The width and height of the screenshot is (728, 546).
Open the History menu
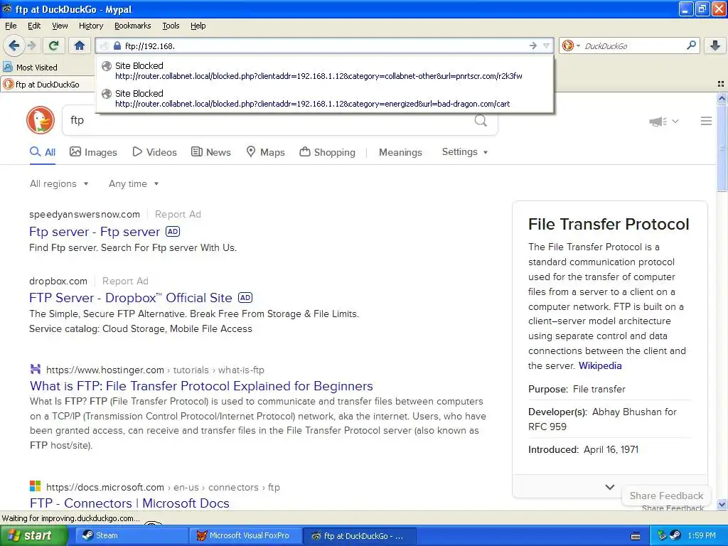90,26
